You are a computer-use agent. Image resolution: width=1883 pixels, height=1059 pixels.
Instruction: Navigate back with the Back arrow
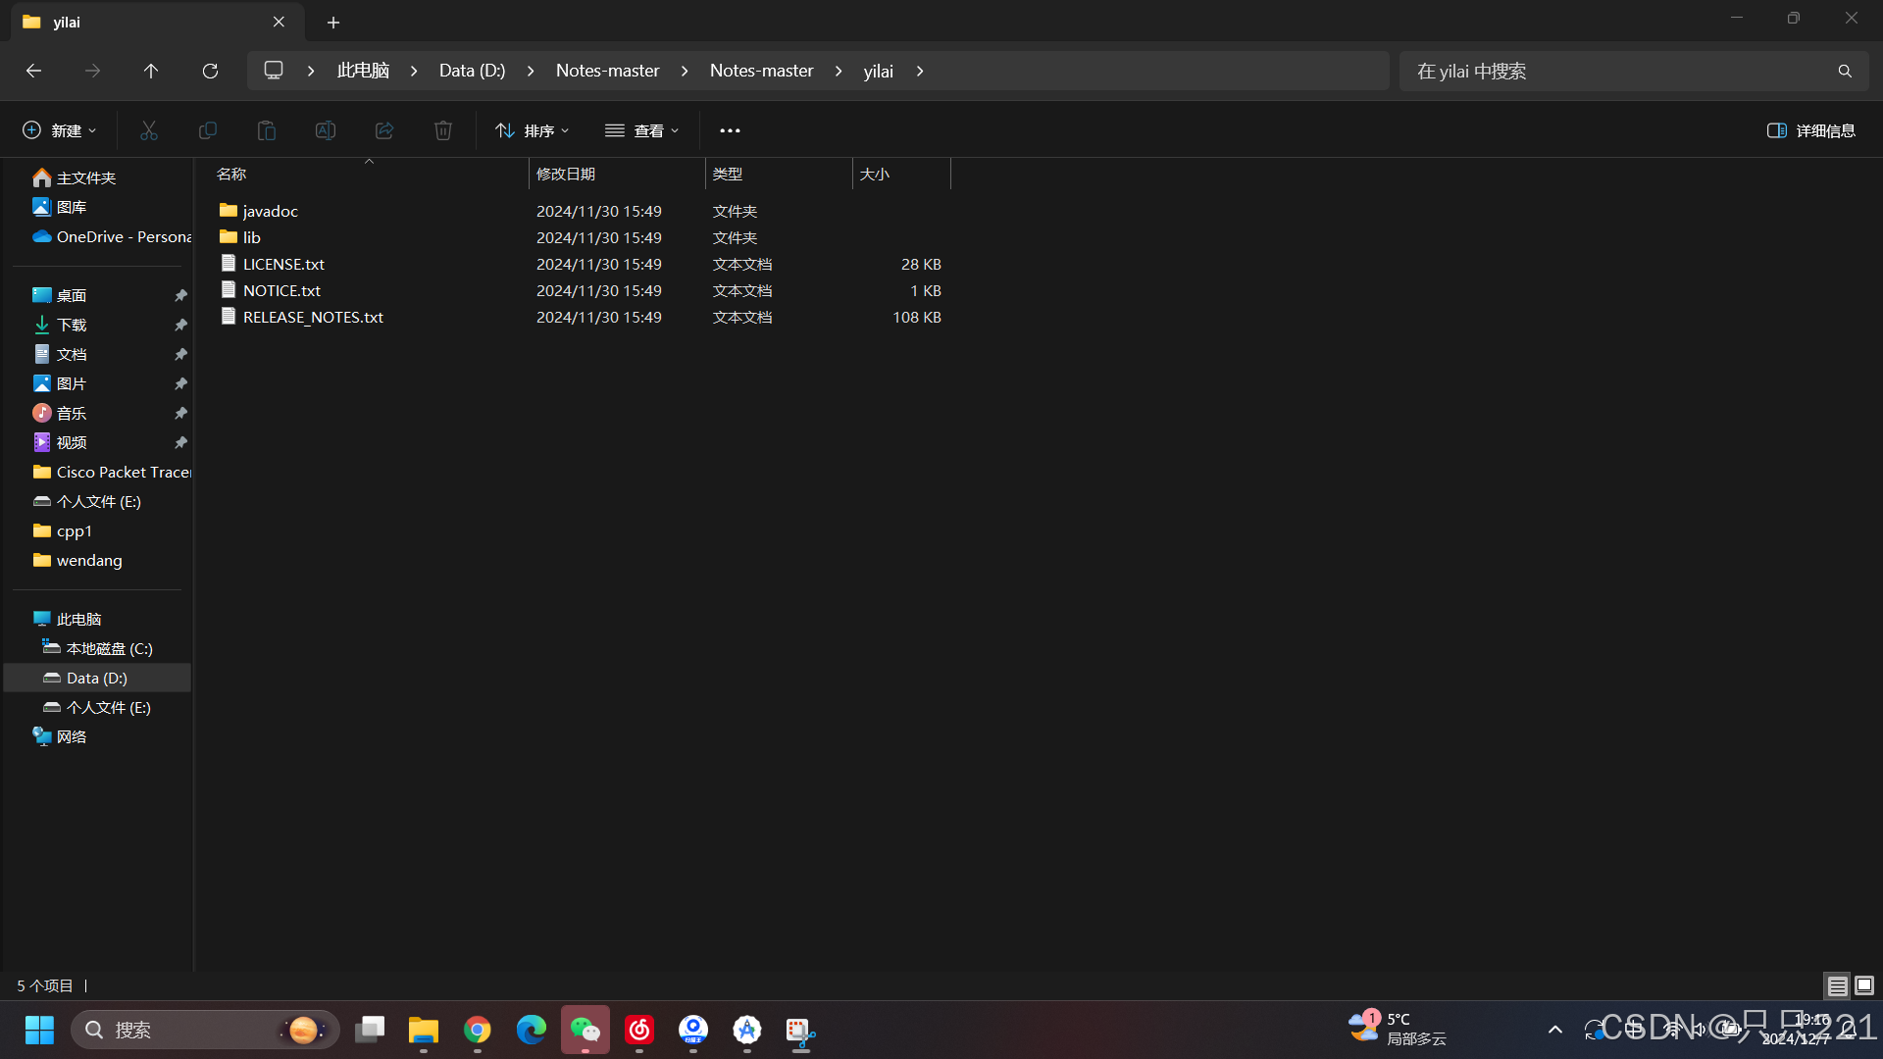coord(33,71)
